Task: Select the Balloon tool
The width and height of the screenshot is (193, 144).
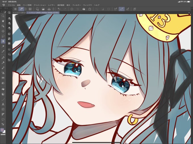Action: tap(3, 119)
